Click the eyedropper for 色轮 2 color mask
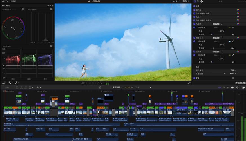The height and width of the screenshot is (141, 246). [x=233, y=27]
